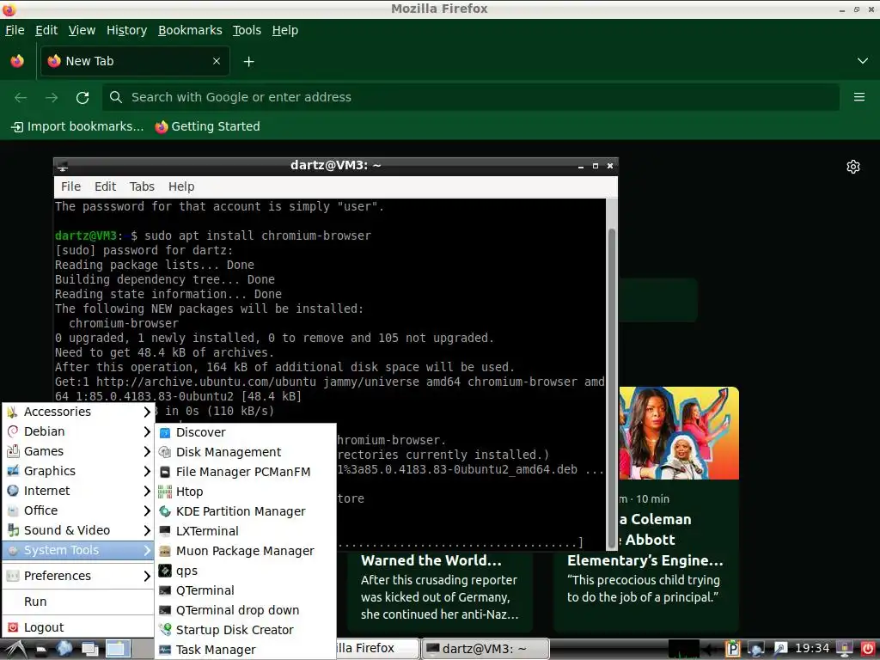The width and height of the screenshot is (880, 660).
Task: Click Firefox forward arrow
Action: point(52,98)
